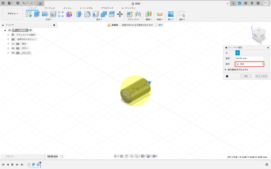Click the キャンセル button
Screen dimensions: 271x169
coord(261,76)
